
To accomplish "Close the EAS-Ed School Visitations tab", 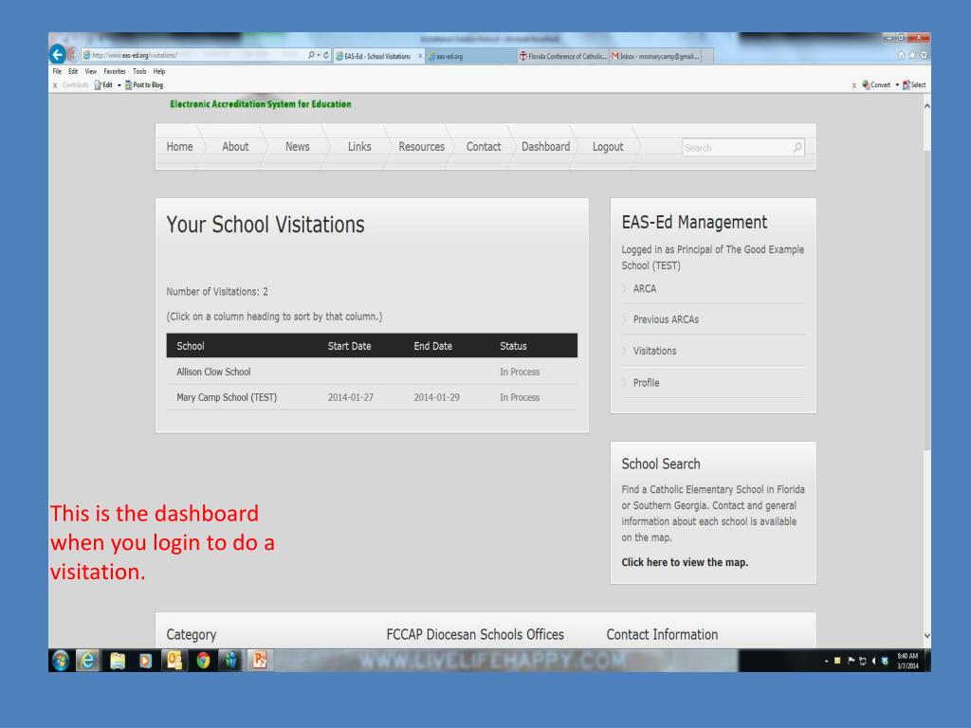I will [x=420, y=56].
